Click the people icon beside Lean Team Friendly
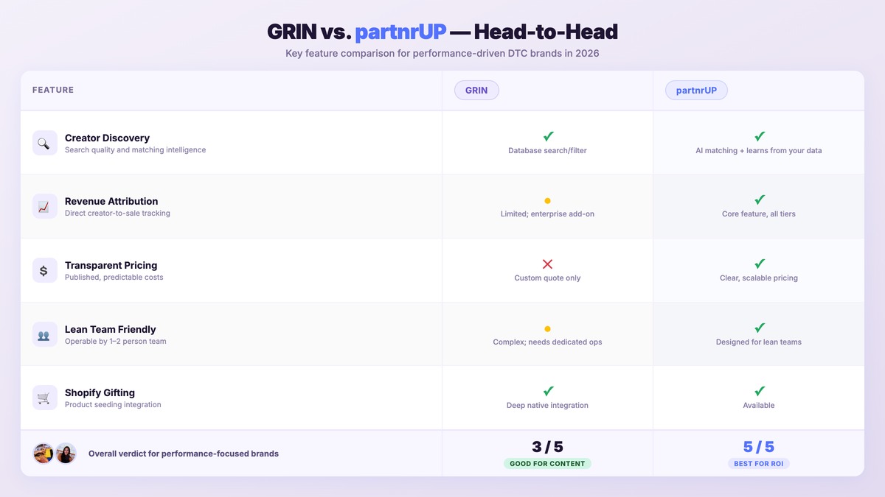Screen dimensions: 885x497 click(45, 334)
